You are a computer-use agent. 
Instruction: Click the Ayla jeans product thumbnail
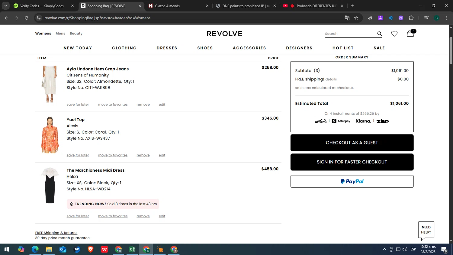pyautogui.click(x=50, y=84)
